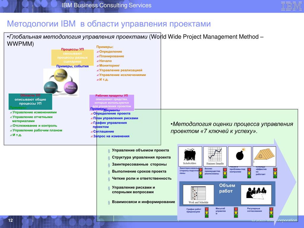Click the yellow 'Процессы УП' box
The image size is (304, 228).
click(x=72, y=58)
